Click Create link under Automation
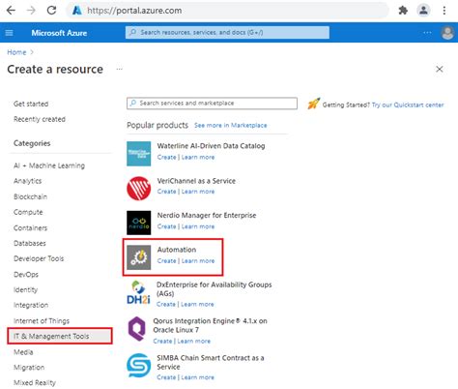The height and width of the screenshot is (389, 458). [x=166, y=261]
